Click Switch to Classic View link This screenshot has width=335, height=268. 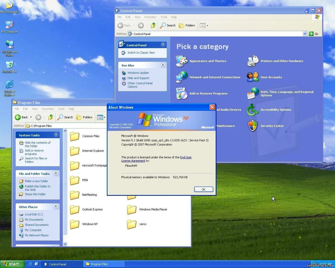[141, 53]
